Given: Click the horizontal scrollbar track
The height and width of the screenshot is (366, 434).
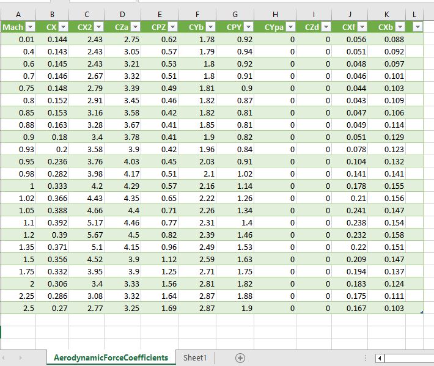Looking at the screenshot, I should 410,358.
